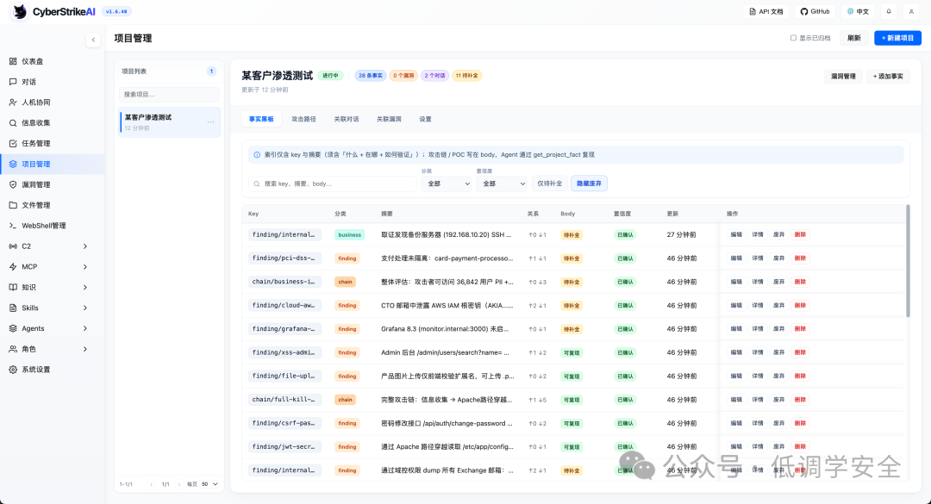Open the notification bell icon
Screen dimensions: 931x504
(x=889, y=11)
